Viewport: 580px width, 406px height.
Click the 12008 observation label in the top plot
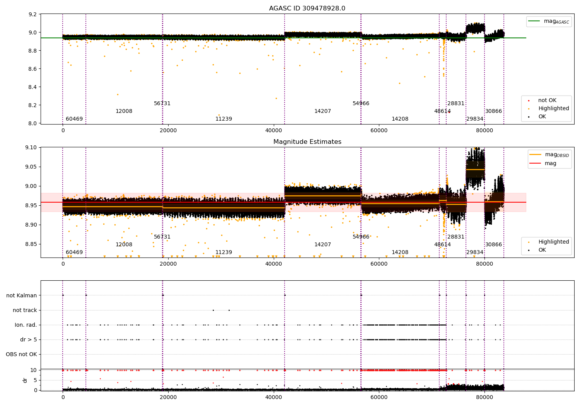pos(124,111)
